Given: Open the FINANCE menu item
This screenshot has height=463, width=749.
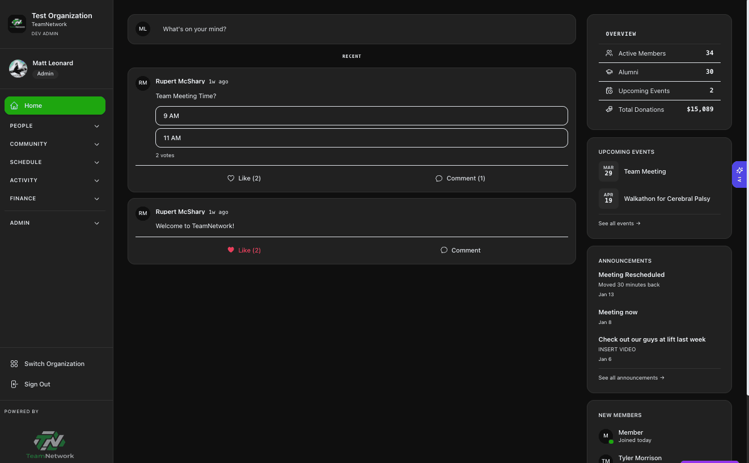Looking at the screenshot, I should 55,198.
